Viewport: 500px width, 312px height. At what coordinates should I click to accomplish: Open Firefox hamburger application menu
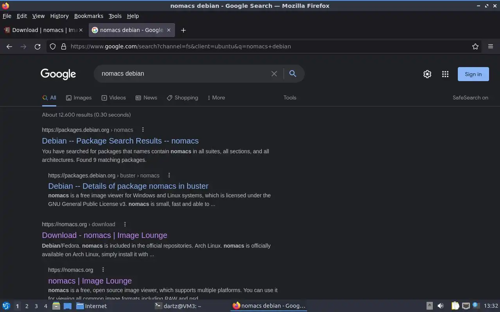tap(491, 46)
